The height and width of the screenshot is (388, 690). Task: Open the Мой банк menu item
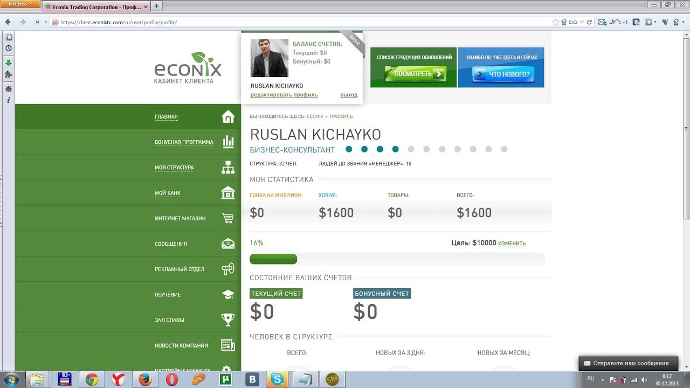pyautogui.click(x=168, y=193)
